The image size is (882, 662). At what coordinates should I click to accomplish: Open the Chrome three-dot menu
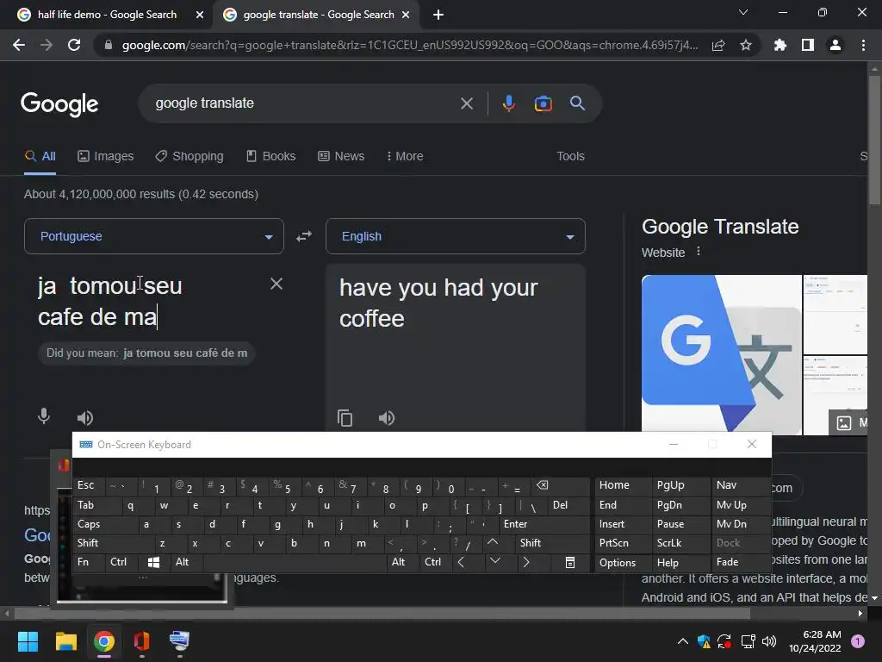coord(863,45)
